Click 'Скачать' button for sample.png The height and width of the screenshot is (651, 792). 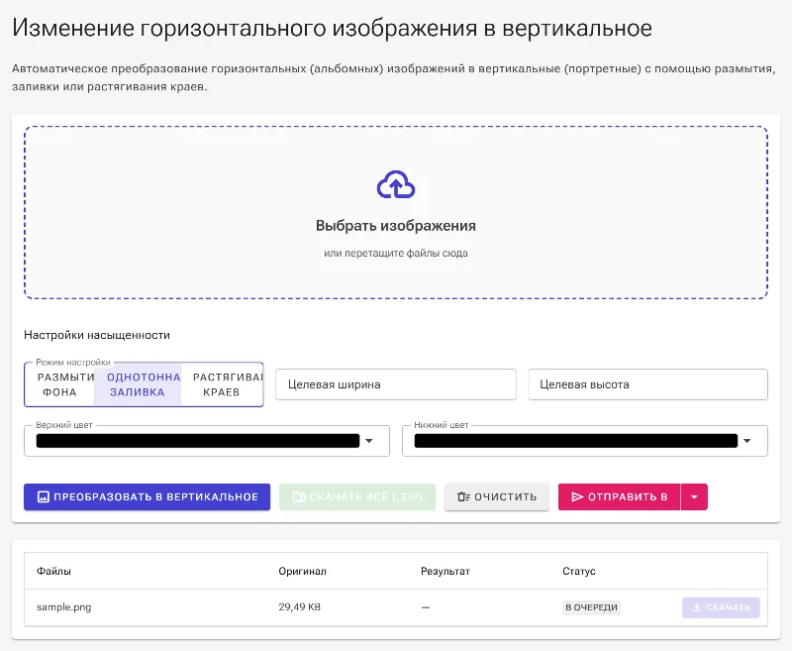point(721,607)
